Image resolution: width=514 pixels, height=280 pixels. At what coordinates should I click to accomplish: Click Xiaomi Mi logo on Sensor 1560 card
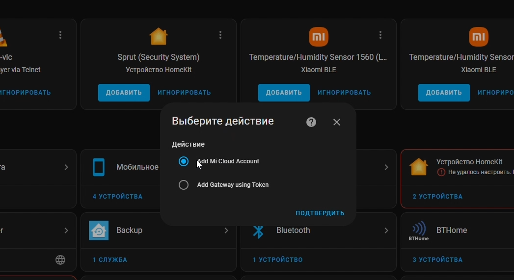click(x=318, y=37)
